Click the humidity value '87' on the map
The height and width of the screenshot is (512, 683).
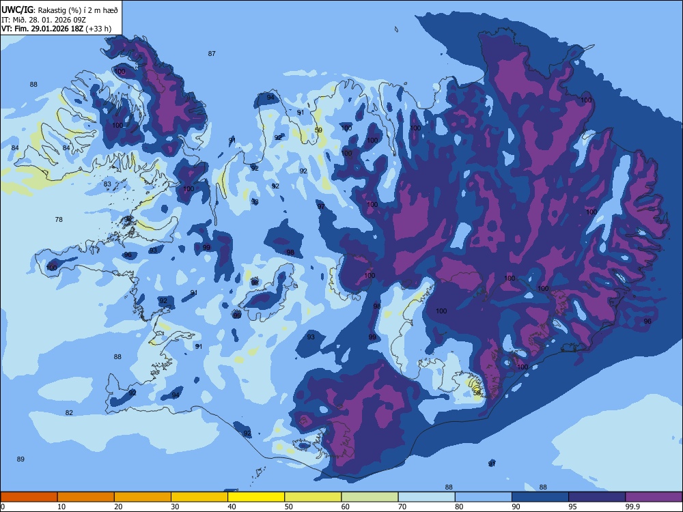click(212, 53)
